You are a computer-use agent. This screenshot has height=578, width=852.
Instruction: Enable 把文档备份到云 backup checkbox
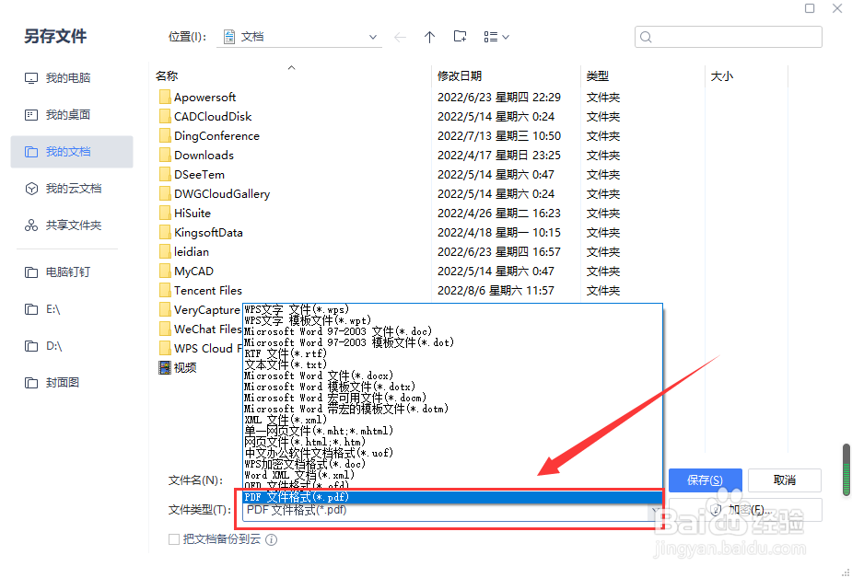[171, 538]
